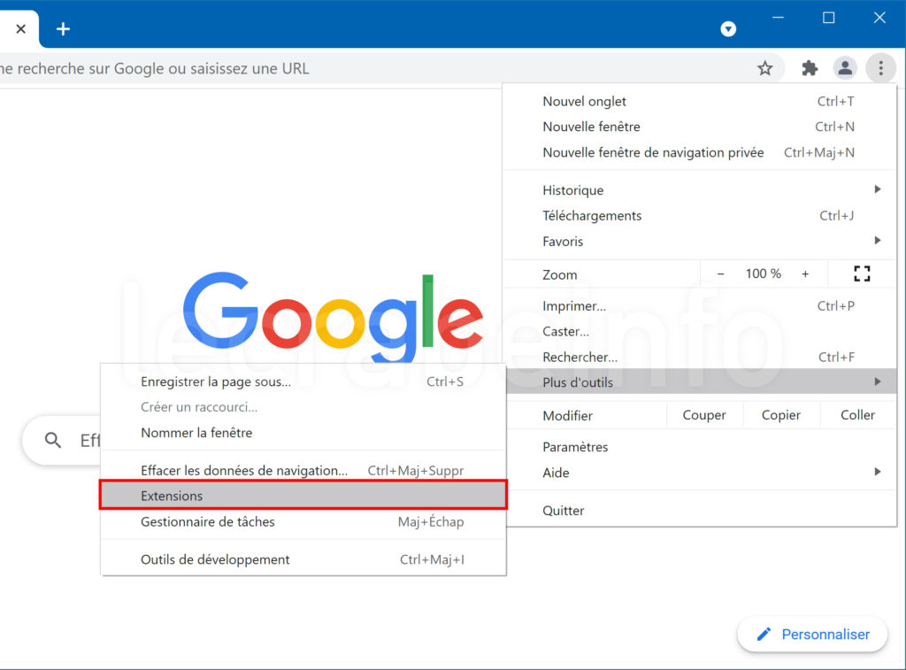The width and height of the screenshot is (906, 670).
Task: Increase zoom with the plus button
Action: (x=805, y=274)
